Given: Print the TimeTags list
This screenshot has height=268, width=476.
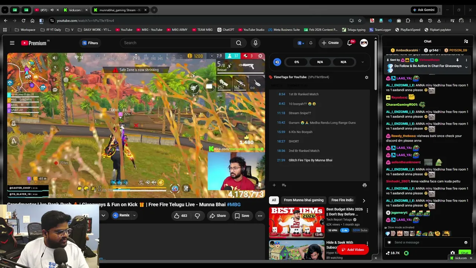Looking at the screenshot, I should point(364,185).
